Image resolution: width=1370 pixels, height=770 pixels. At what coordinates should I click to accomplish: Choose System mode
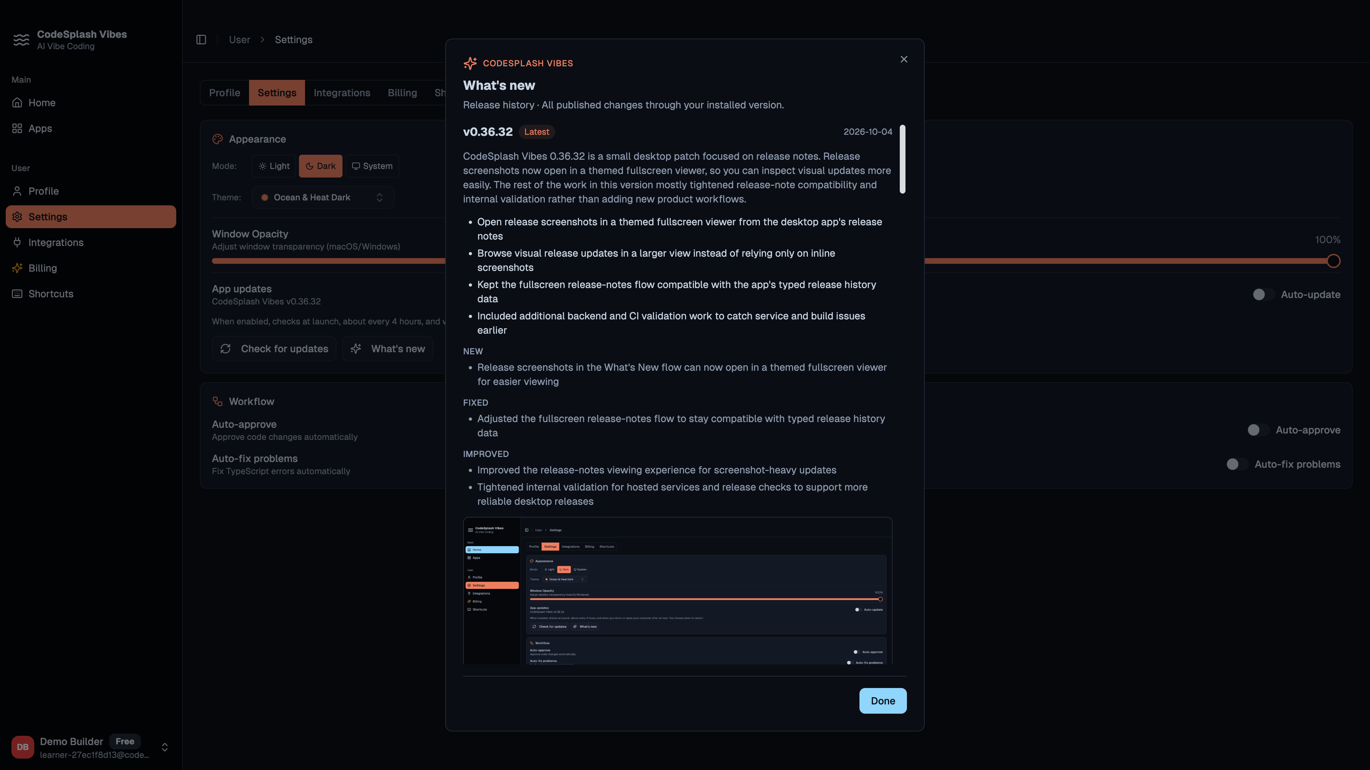click(372, 166)
